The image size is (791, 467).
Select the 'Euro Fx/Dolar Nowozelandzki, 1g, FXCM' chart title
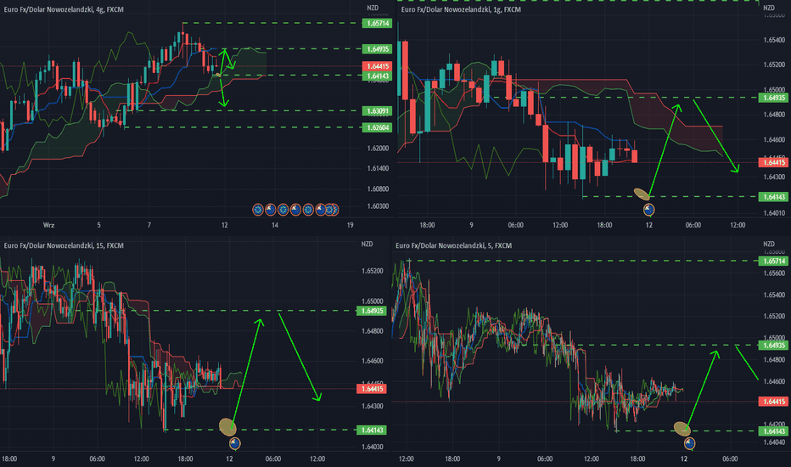pos(461,9)
